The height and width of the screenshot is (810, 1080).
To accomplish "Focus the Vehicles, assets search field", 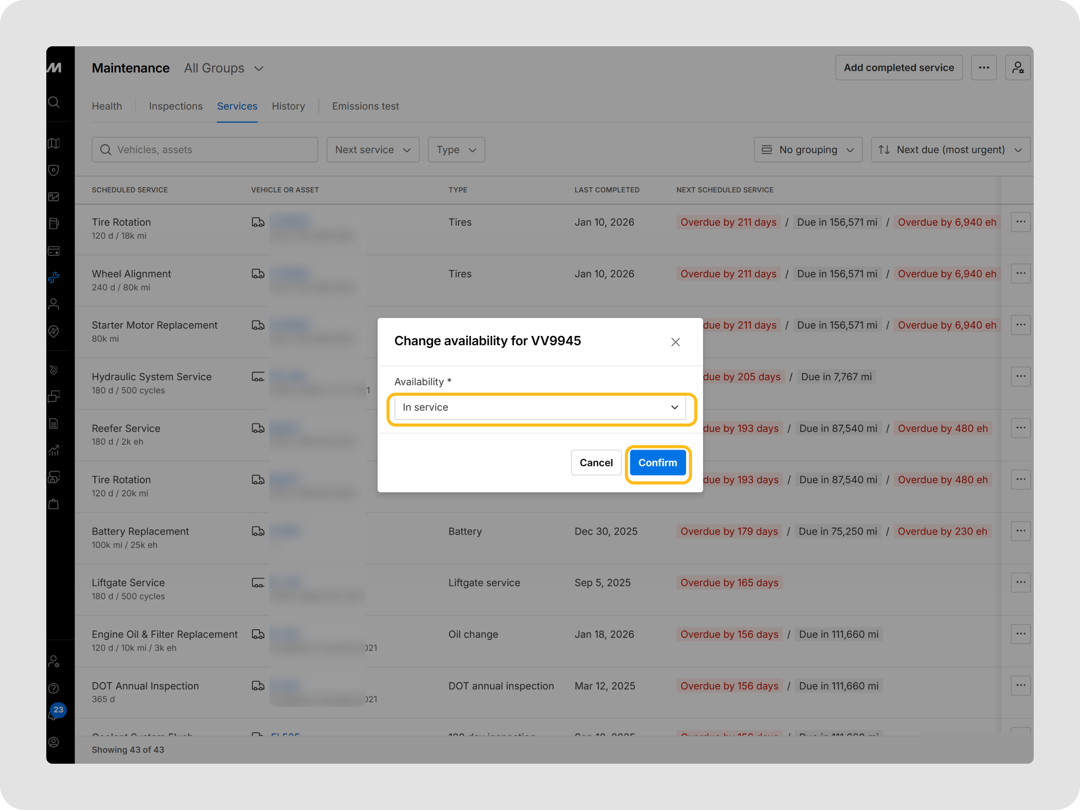I will [x=205, y=149].
